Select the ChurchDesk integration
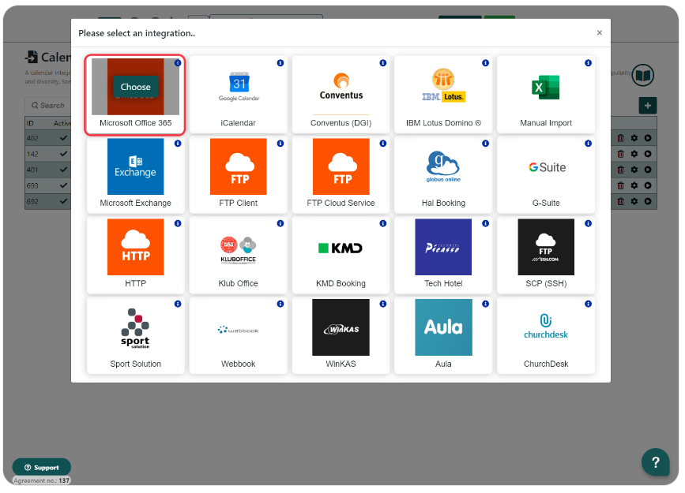Screen dimensions: 685x493 546,335
